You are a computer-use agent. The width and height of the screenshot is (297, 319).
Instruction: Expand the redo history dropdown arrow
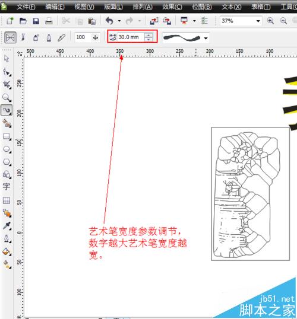(x=140, y=21)
